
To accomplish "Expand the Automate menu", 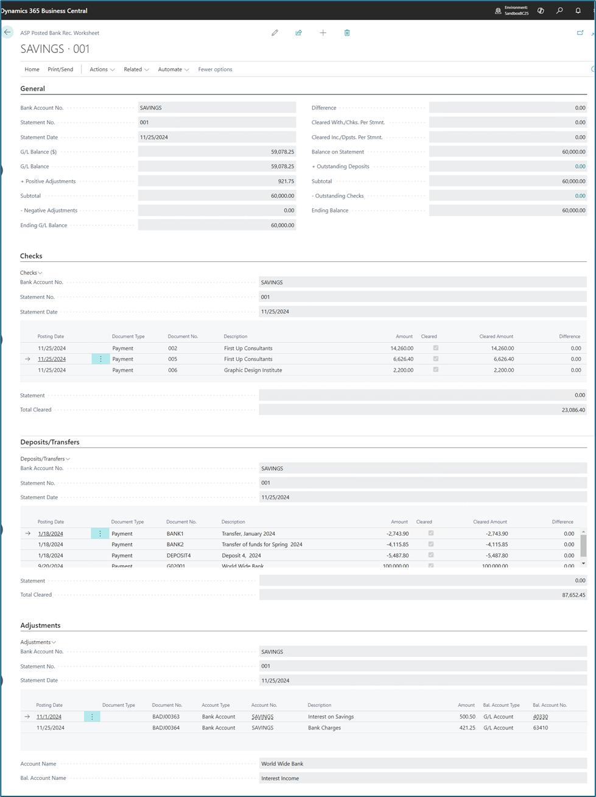I will point(174,69).
